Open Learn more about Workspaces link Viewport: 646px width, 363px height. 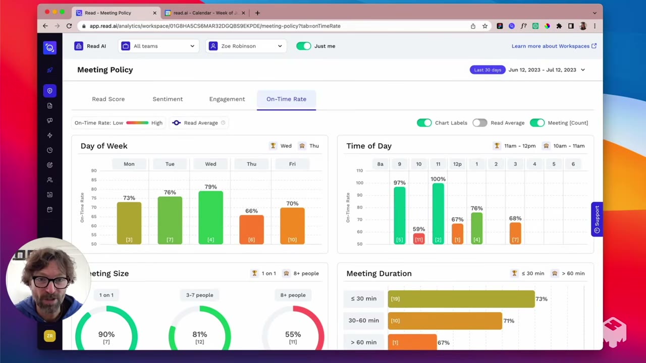[x=554, y=46]
